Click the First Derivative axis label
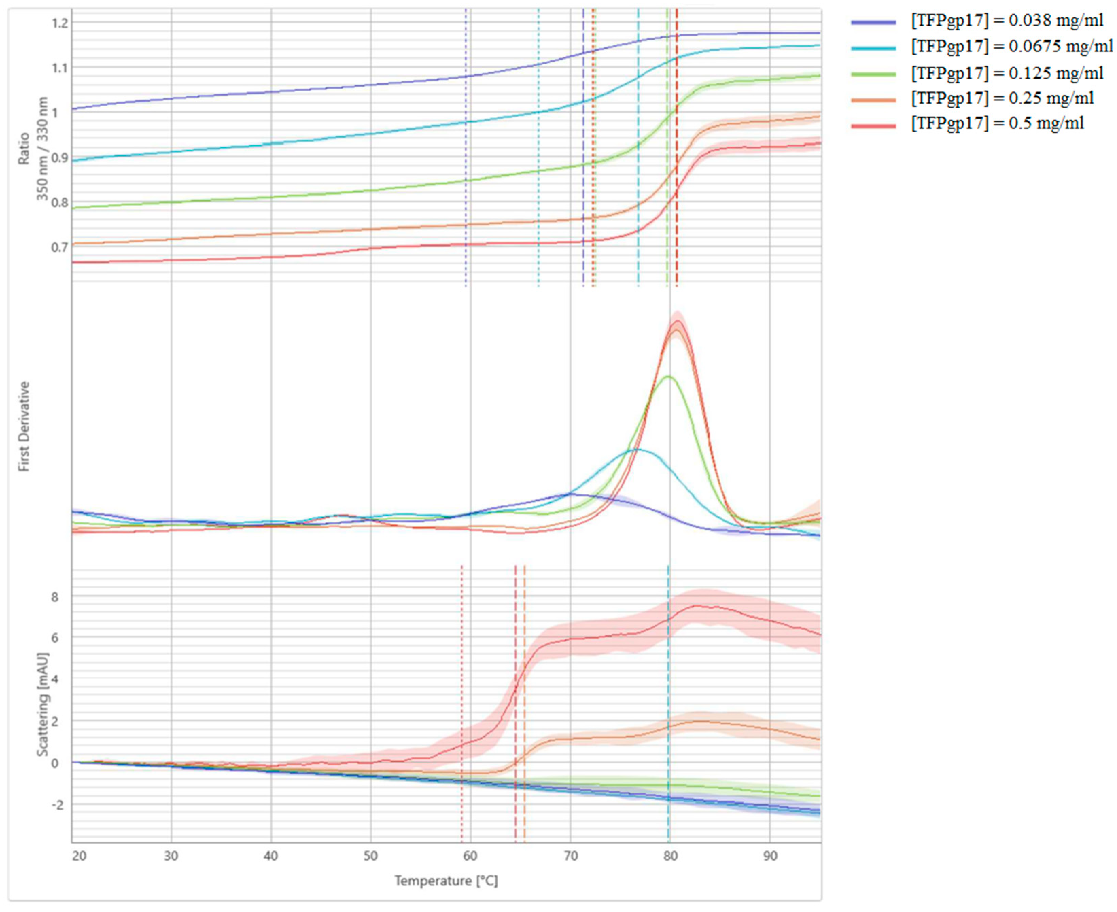This screenshot has width=1117, height=912. click(x=24, y=426)
